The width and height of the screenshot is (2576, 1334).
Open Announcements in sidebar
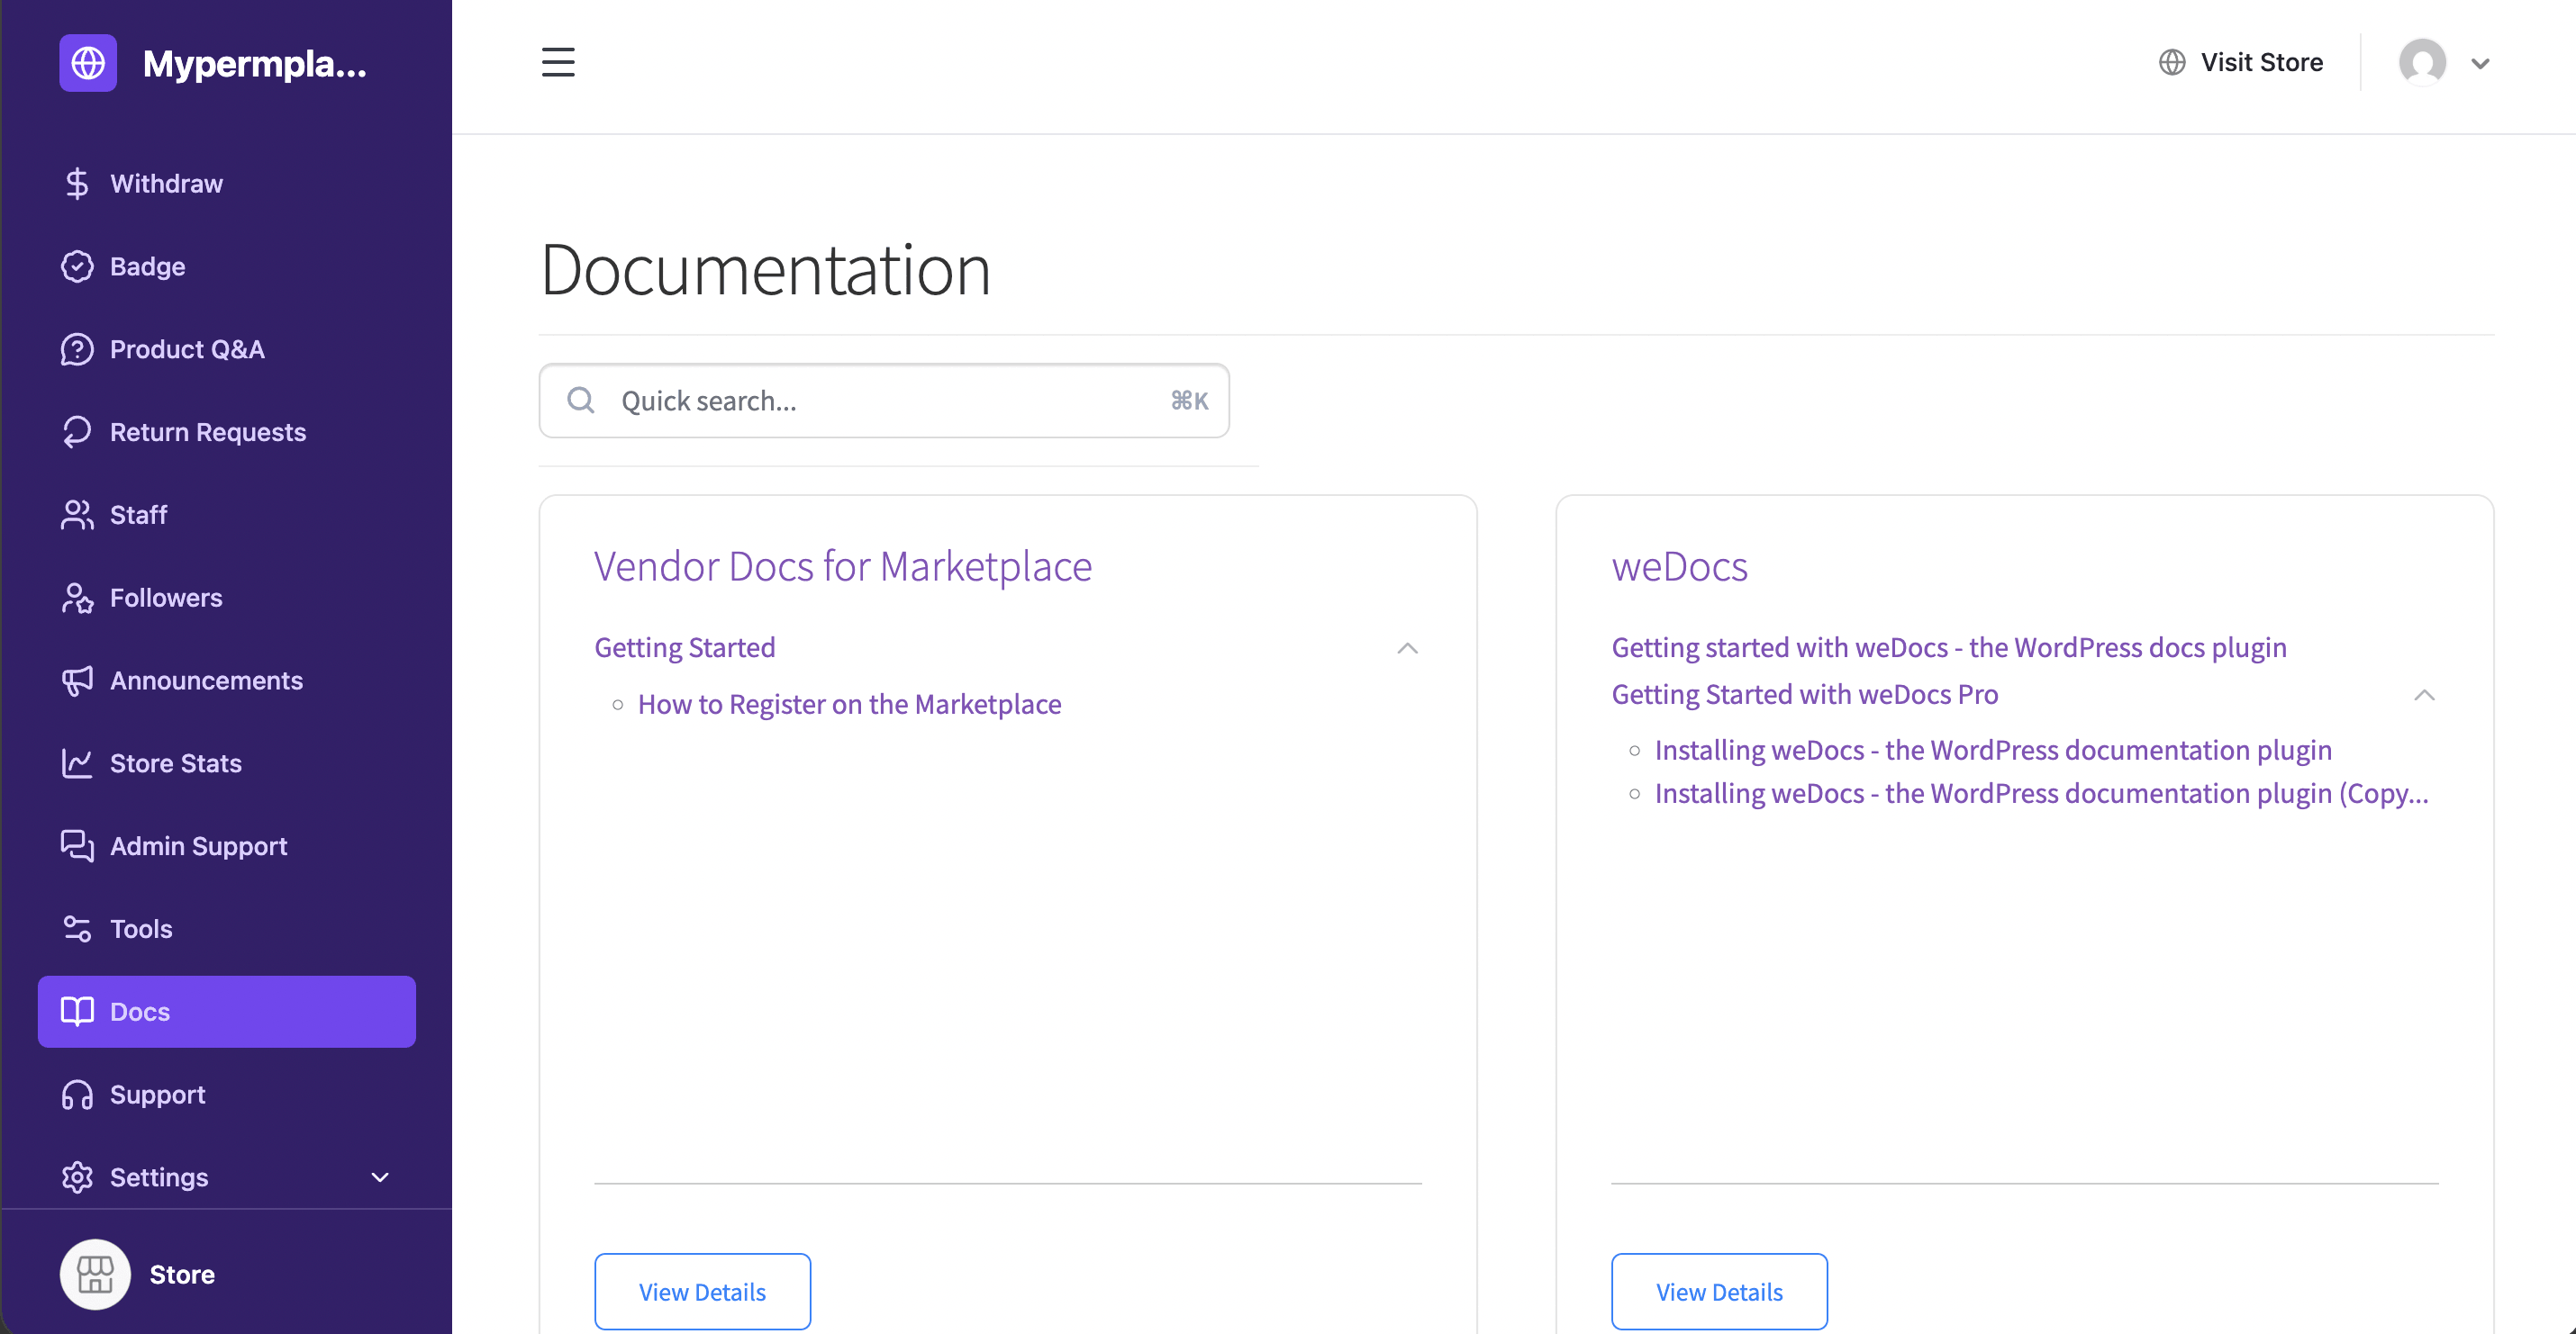pos(227,681)
